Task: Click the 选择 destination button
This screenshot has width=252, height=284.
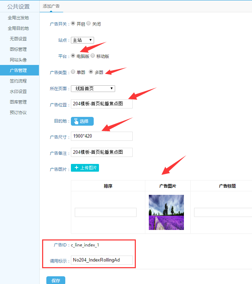Action: pyautogui.click(x=82, y=121)
